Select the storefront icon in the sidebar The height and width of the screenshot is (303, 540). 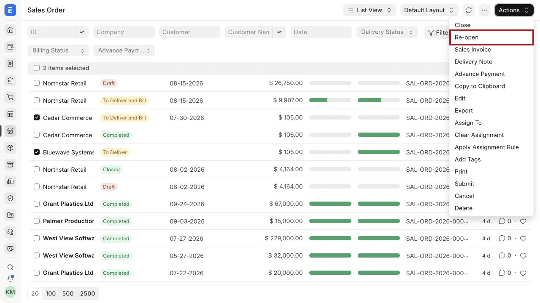click(x=11, y=131)
